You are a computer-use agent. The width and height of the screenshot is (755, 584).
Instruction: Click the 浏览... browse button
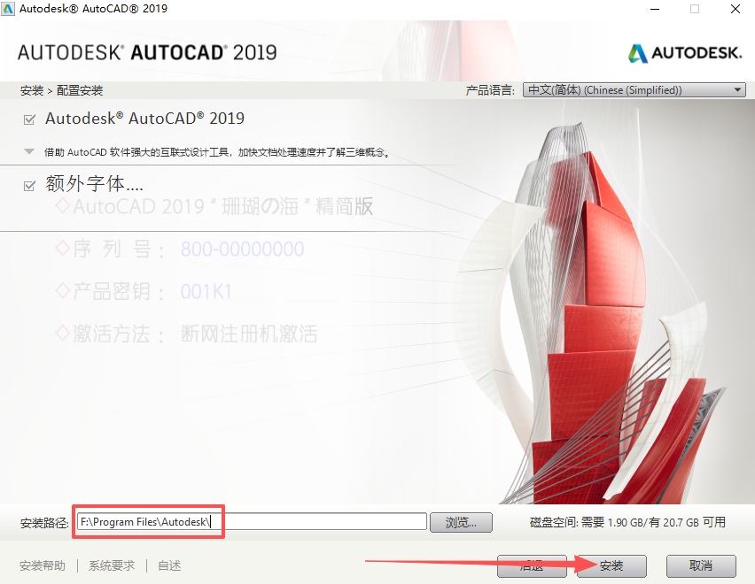point(461,522)
